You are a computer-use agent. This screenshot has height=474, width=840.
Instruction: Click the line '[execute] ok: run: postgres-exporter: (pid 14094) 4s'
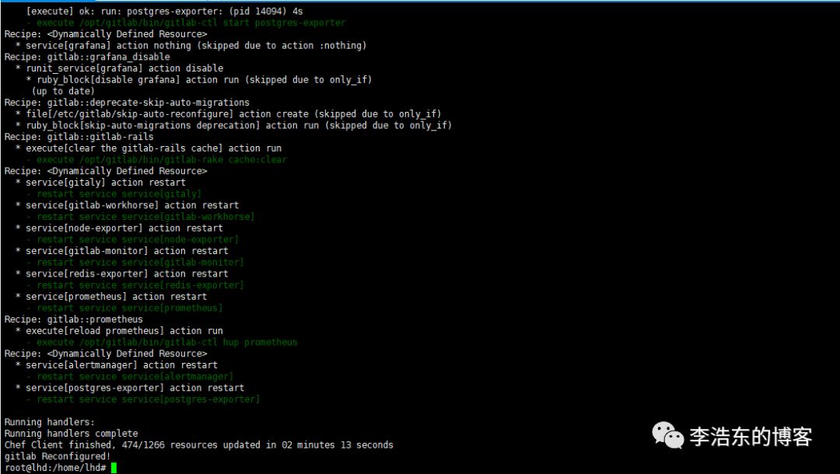164,11
